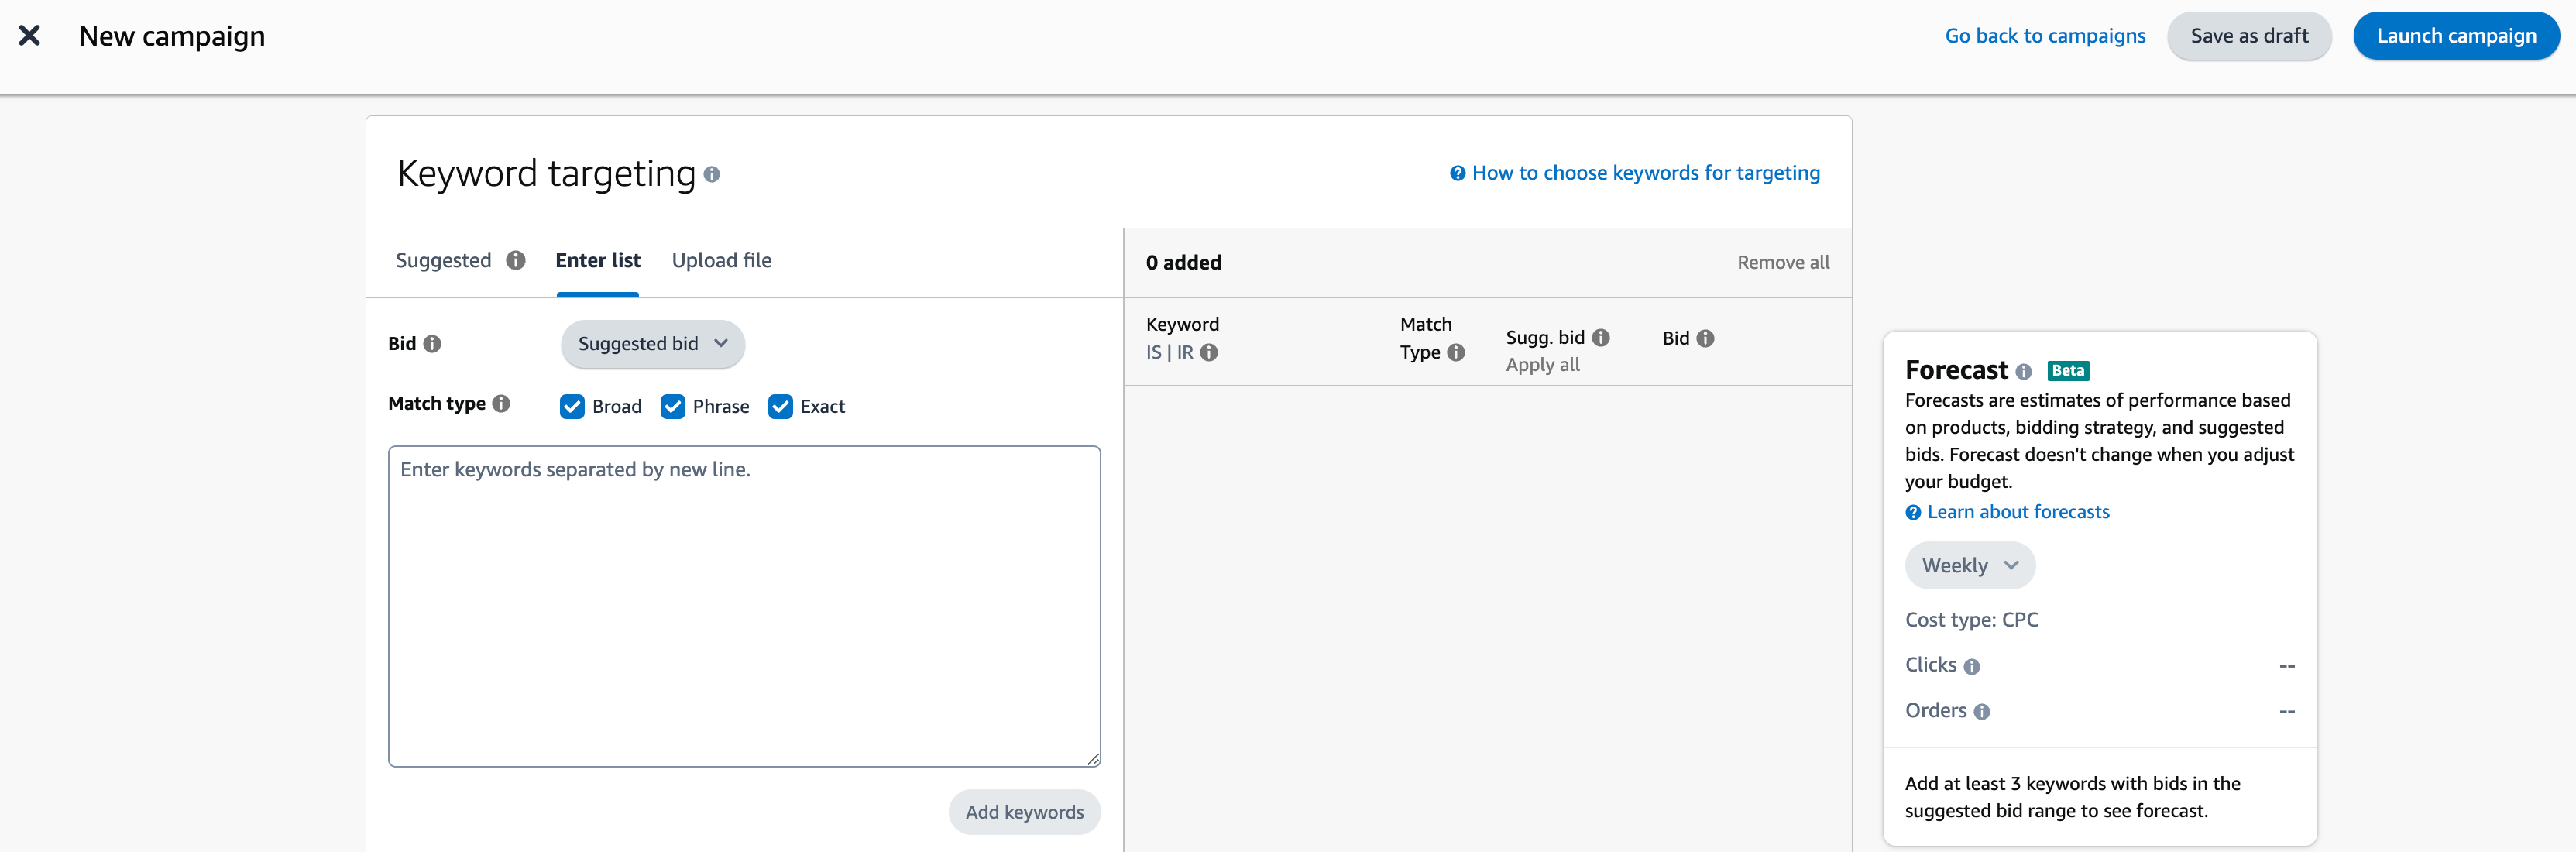Expand the Suggested bid dropdown
The height and width of the screenshot is (852, 2576).
pyautogui.click(x=649, y=343)
